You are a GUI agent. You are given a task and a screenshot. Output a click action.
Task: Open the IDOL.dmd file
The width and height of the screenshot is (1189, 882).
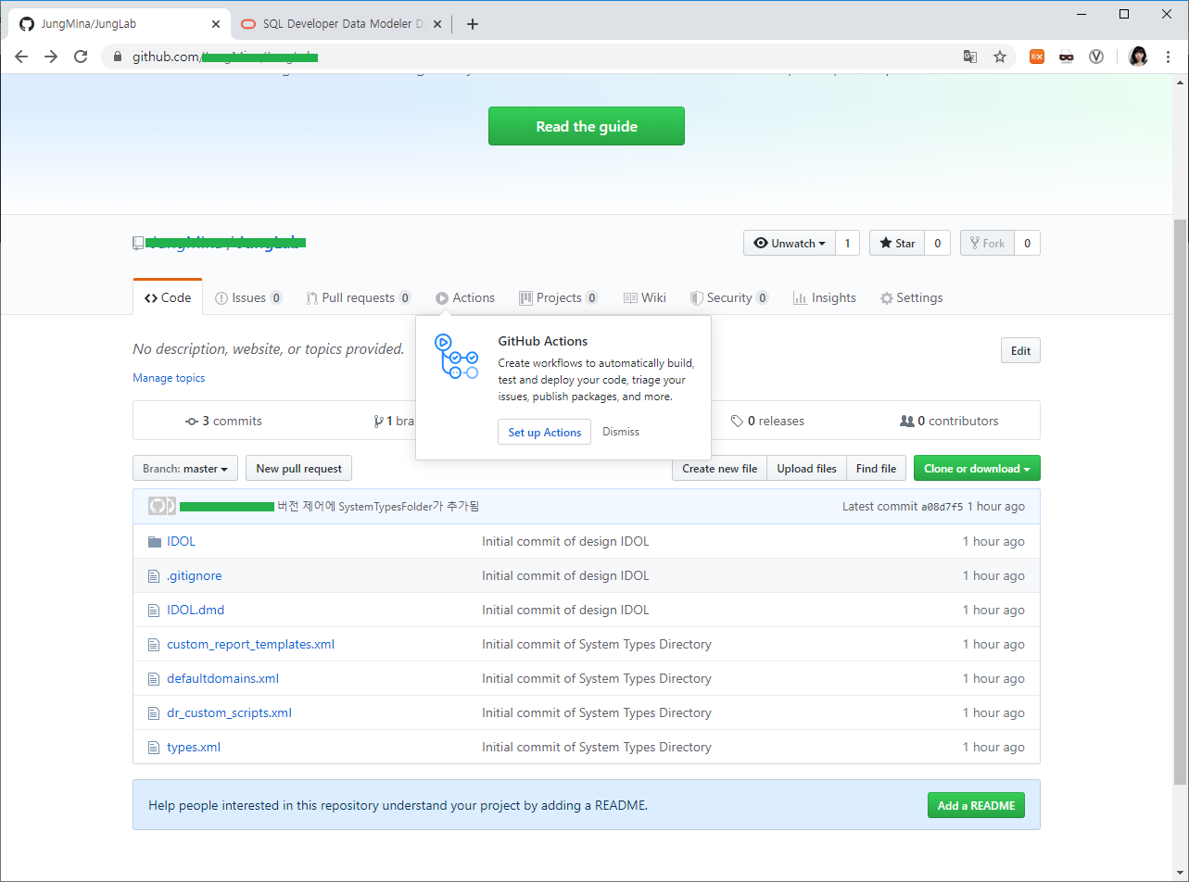tap(196, 610)
